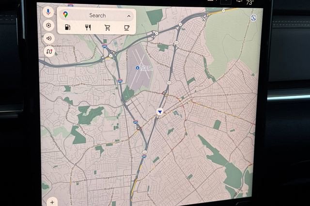Tap the microphone voice search button
Screen dimensions: 310x206
tap(48, 12)
